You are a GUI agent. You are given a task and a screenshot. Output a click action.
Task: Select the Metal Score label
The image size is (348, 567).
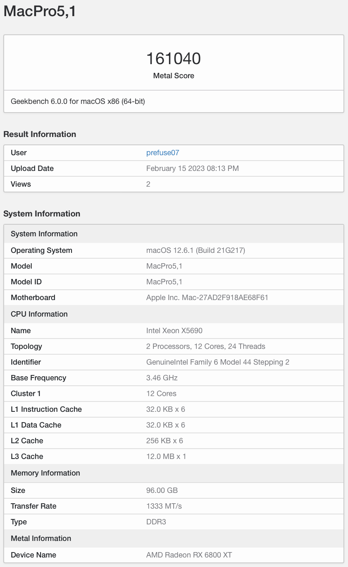click(x=174, y=76)
